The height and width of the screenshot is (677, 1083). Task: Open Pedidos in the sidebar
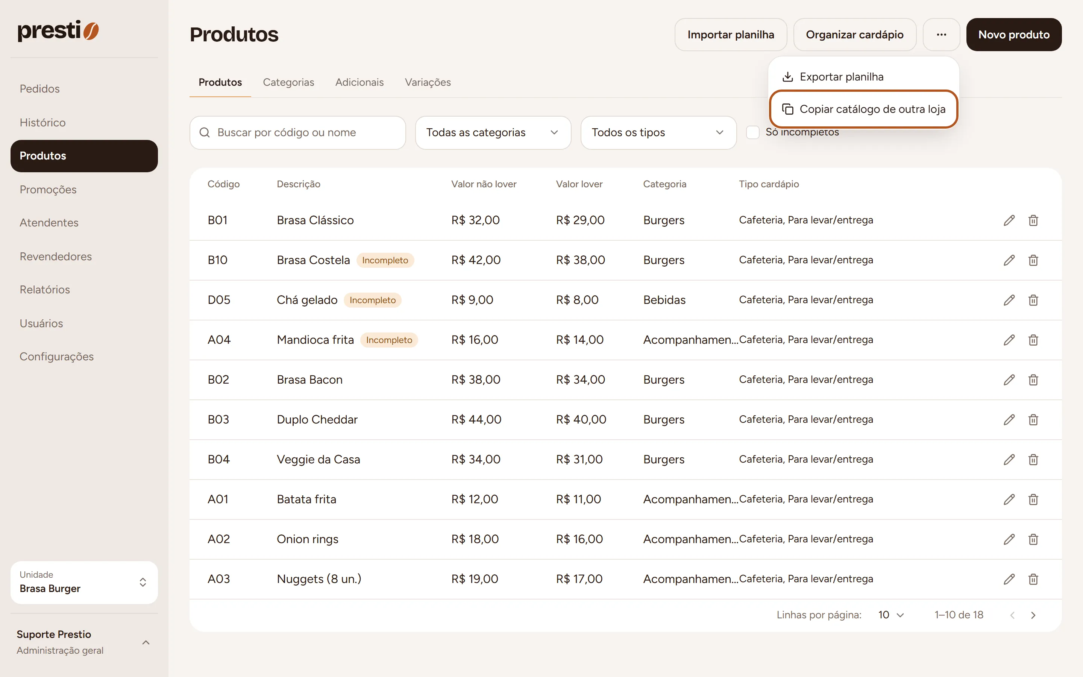click(84, 89)
